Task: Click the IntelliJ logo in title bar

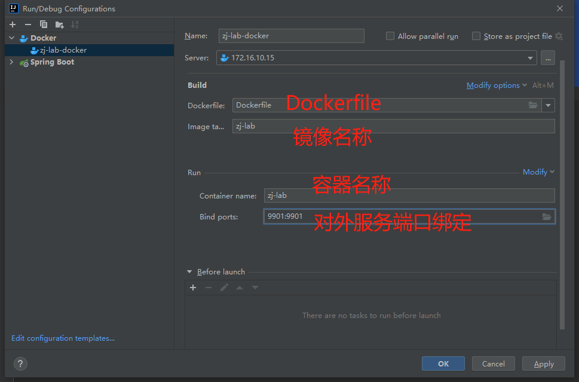Action: [x=14, y=8]
